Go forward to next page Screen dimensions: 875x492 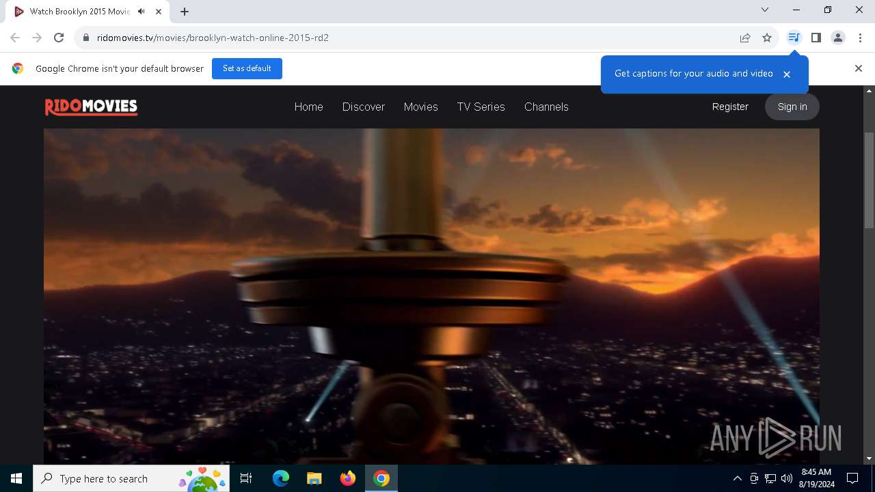37,38
